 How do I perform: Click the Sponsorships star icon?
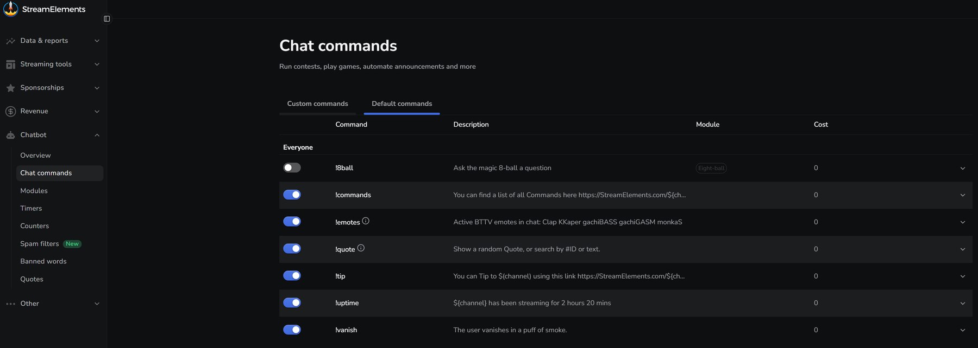pos(10,88)
